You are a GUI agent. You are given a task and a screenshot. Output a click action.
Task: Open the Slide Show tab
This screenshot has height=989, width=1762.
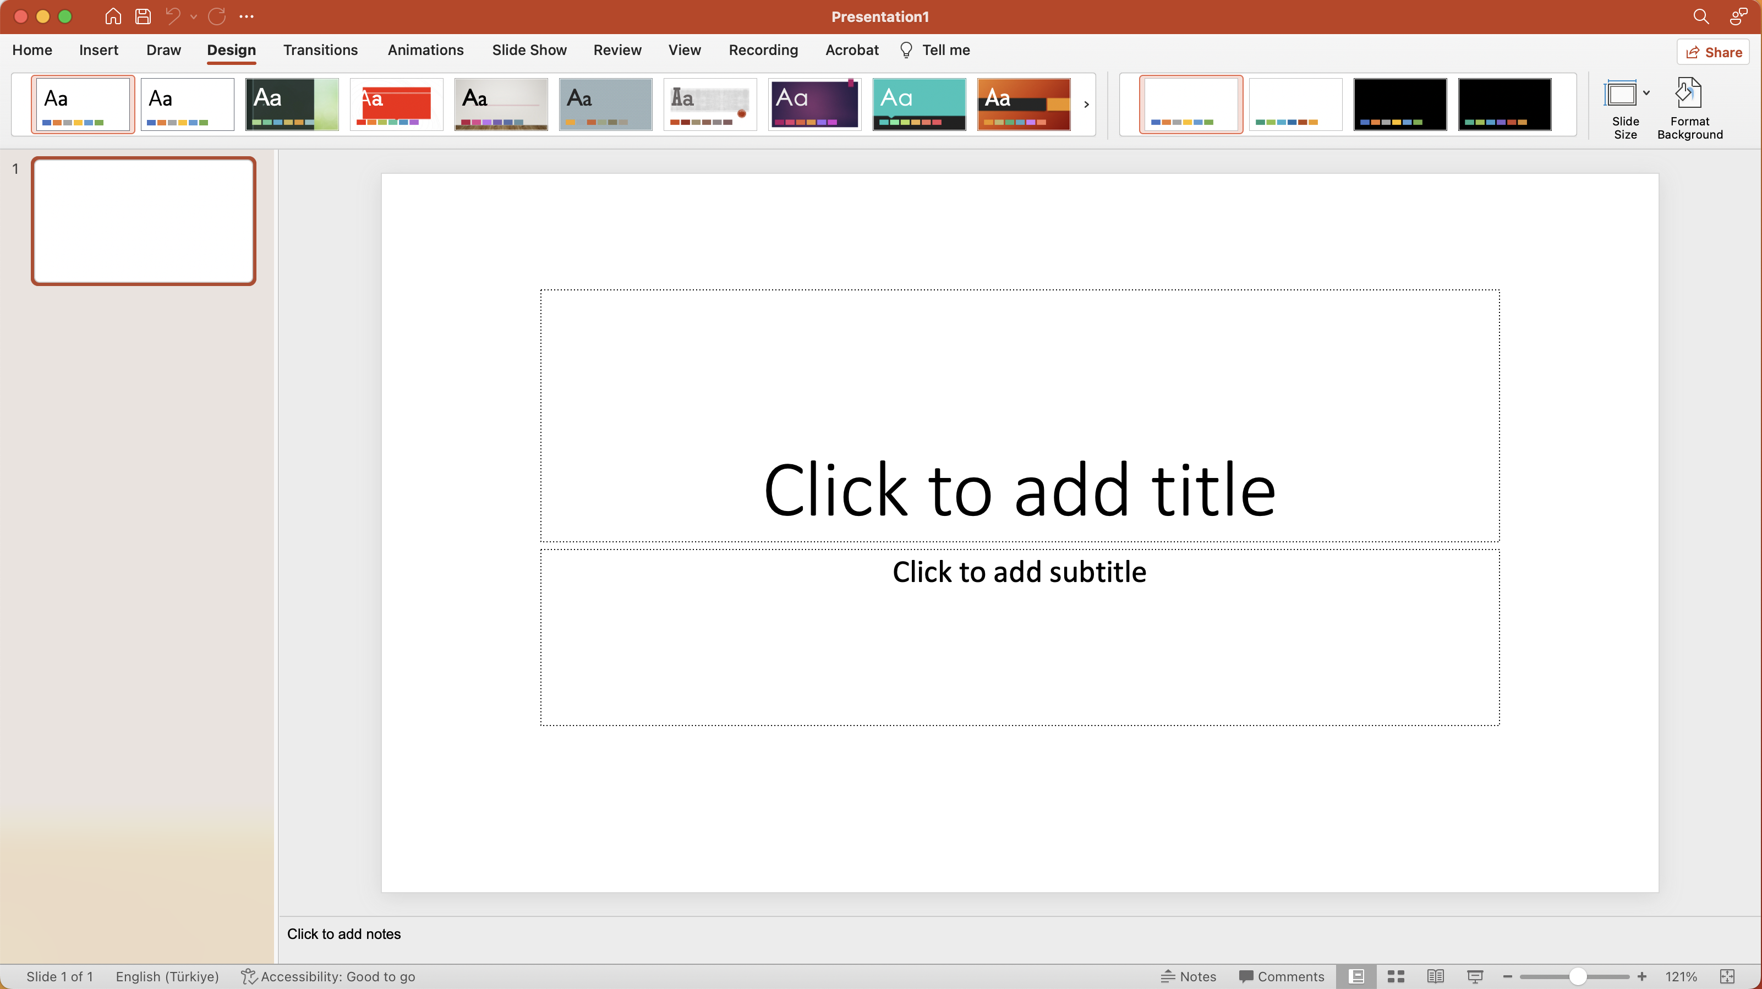click(529, 50)
